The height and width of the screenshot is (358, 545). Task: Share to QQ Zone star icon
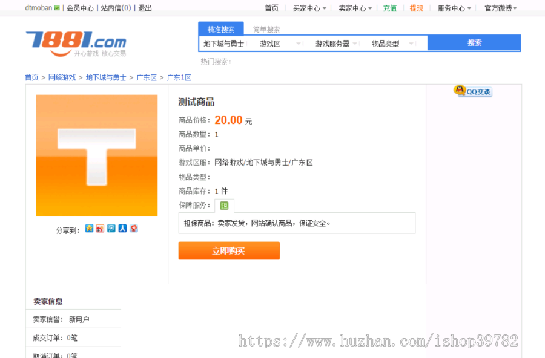click(x=90, y=228)
